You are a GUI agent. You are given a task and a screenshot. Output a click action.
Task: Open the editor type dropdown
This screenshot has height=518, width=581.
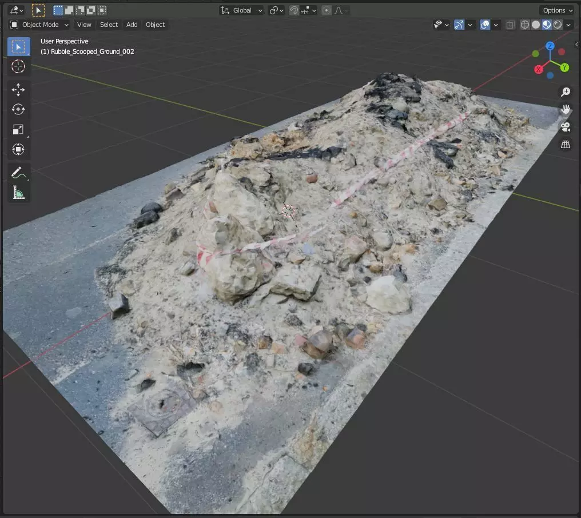17,10
